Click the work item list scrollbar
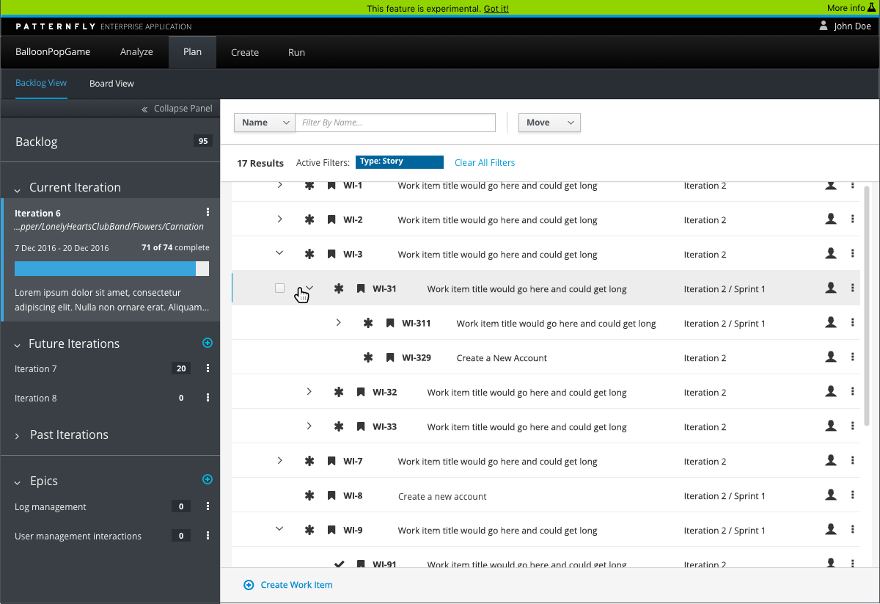This screenshot has width=880, height=604. click(868, 305)
